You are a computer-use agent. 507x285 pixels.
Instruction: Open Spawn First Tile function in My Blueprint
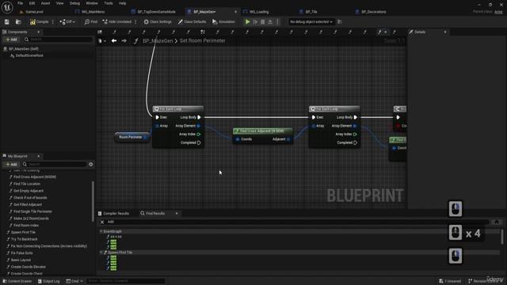point(23,232)
